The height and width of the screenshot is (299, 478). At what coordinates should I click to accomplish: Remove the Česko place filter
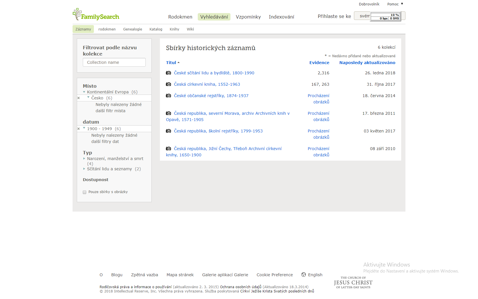[x=79, y=98]
